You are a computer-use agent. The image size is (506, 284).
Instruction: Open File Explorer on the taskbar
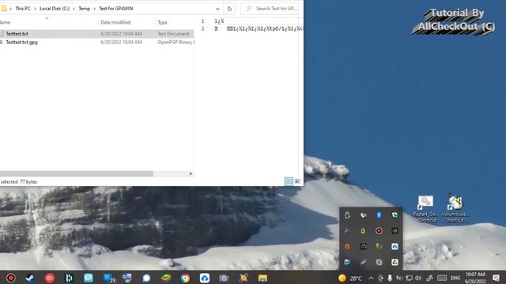[x=262, y=278]
